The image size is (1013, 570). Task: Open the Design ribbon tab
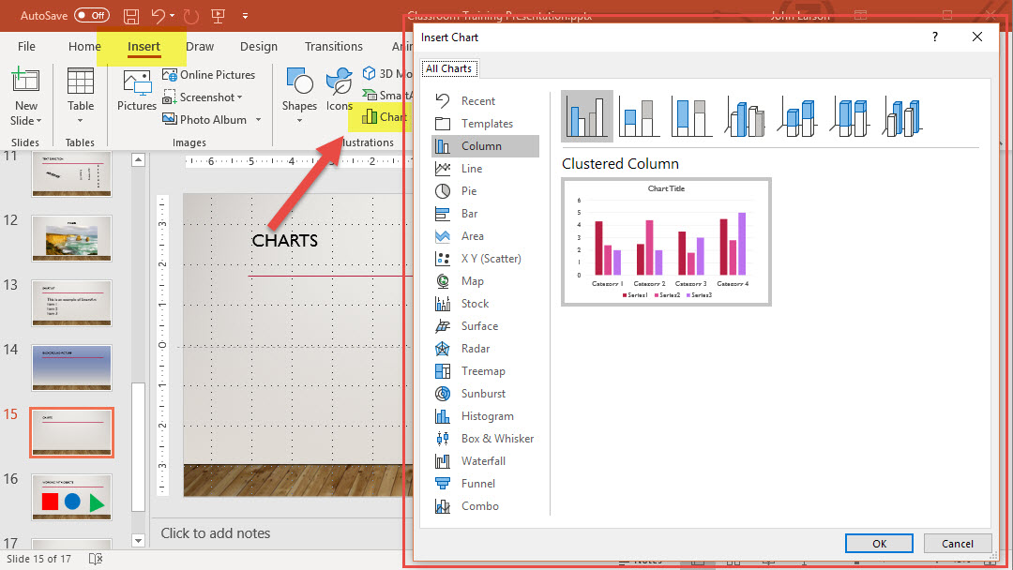tap(258, 47)
